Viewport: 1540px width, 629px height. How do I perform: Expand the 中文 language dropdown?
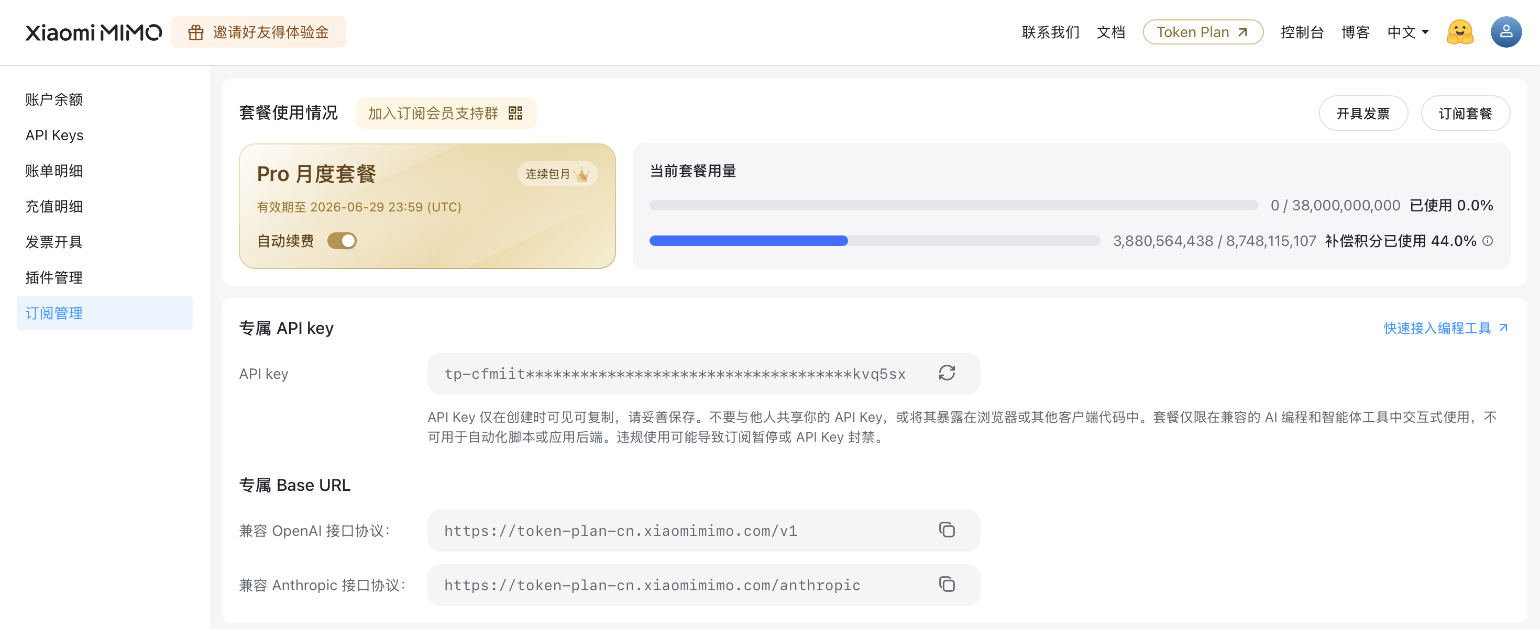[x=1409, y=32]
